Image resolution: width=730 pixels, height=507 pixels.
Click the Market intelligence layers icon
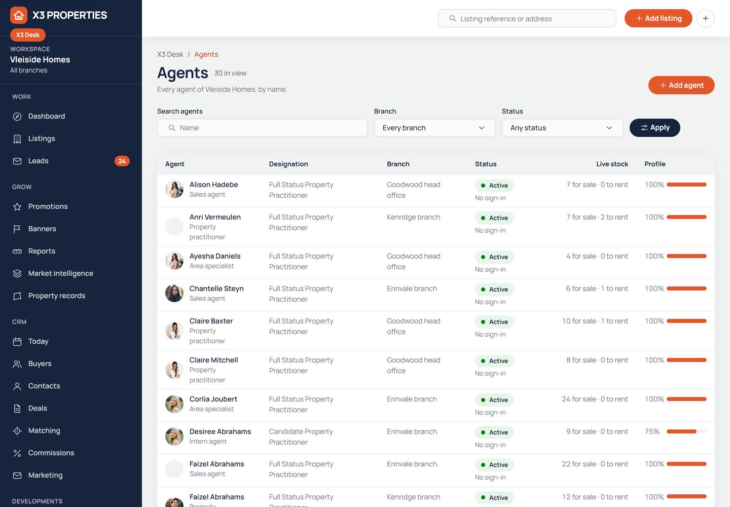[x=17, y=274]
